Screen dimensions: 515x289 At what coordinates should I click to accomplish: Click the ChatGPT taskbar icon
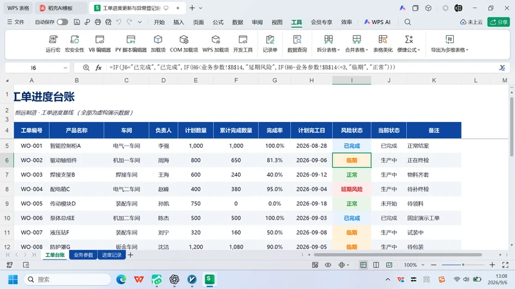point(174,279)
